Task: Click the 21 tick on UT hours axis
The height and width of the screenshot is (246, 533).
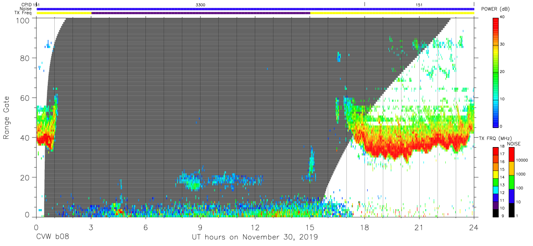Action: click(x=419, y=227)
